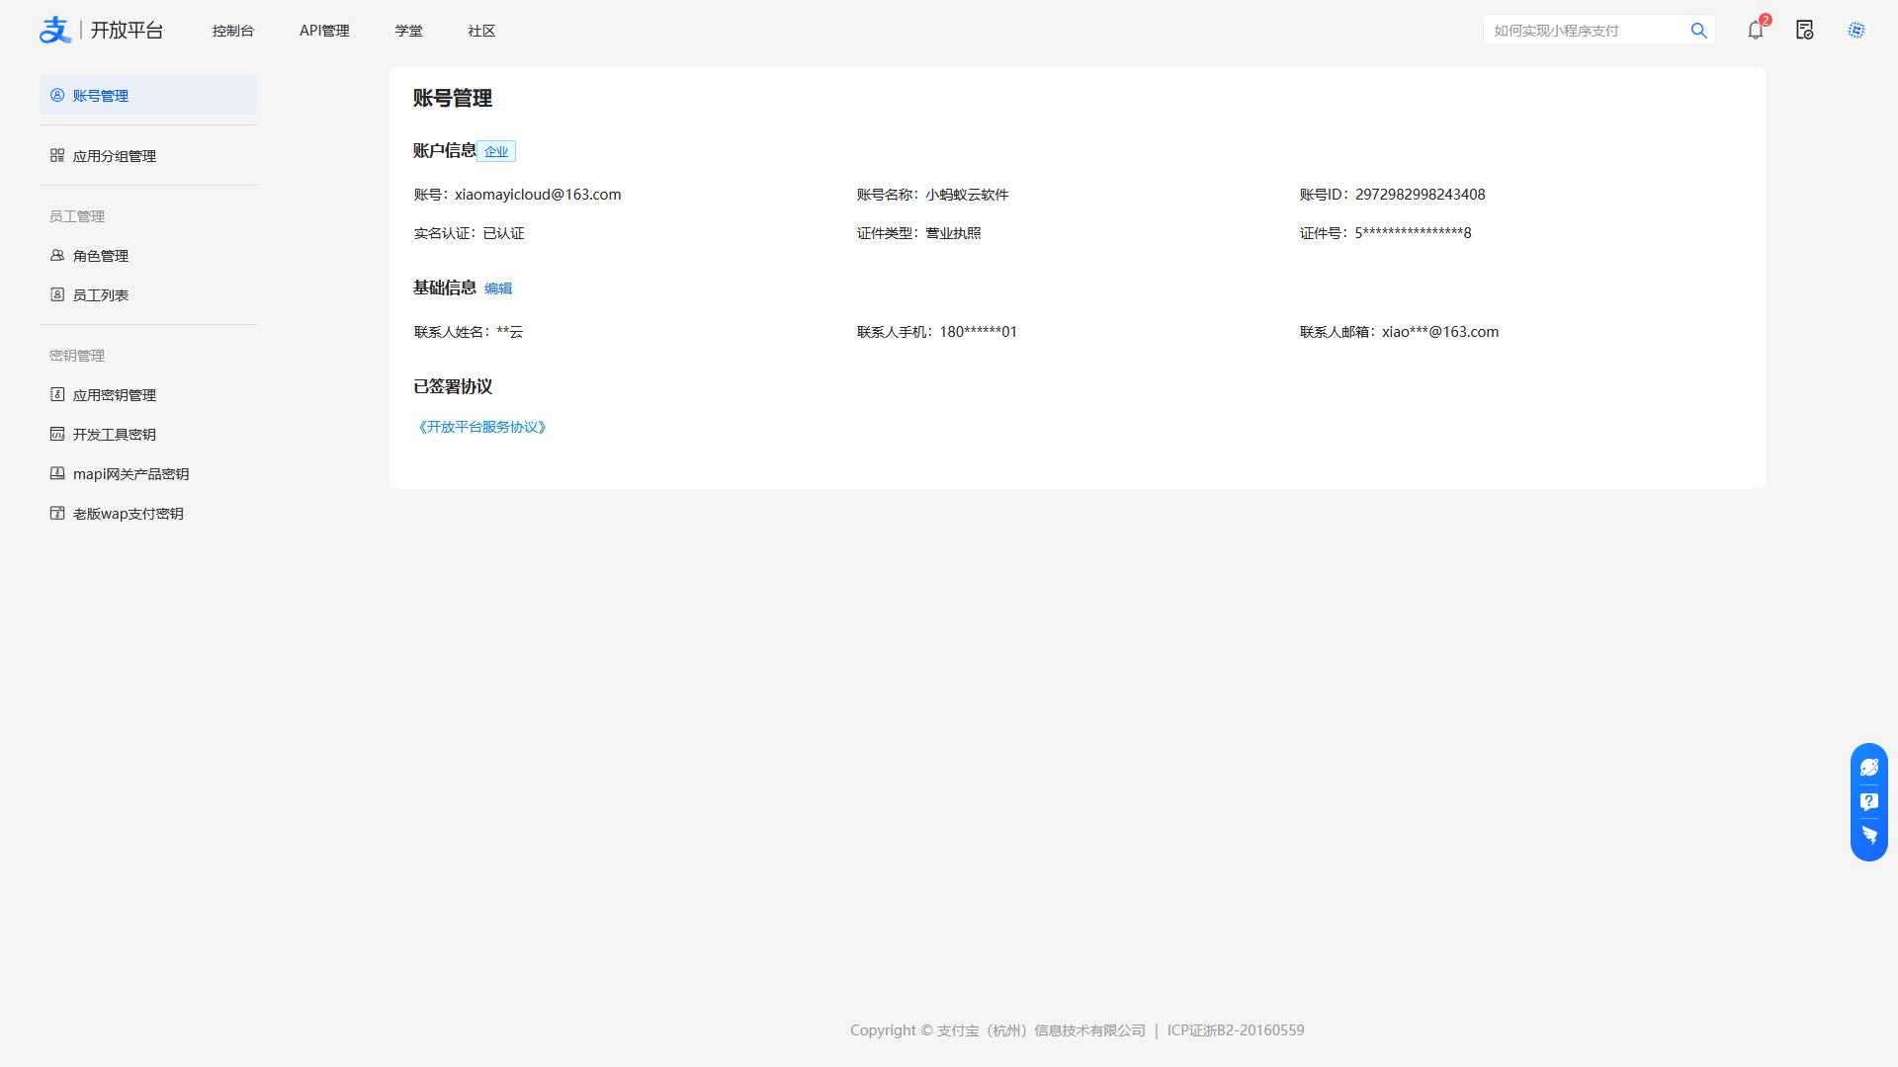
Task: Click the question-mark help chat icon
Action: pyautogui.click(x=1868, y=801)
